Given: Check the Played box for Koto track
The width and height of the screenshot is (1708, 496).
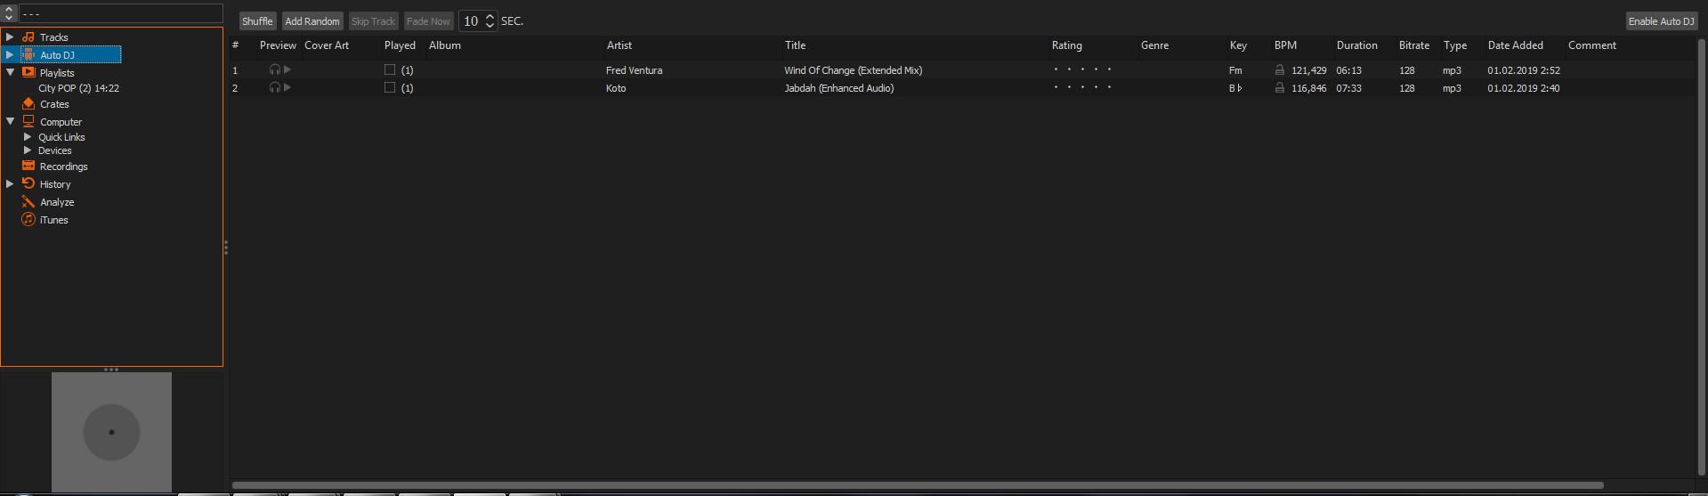Looking at the screenshot, I should coord(390,87).
